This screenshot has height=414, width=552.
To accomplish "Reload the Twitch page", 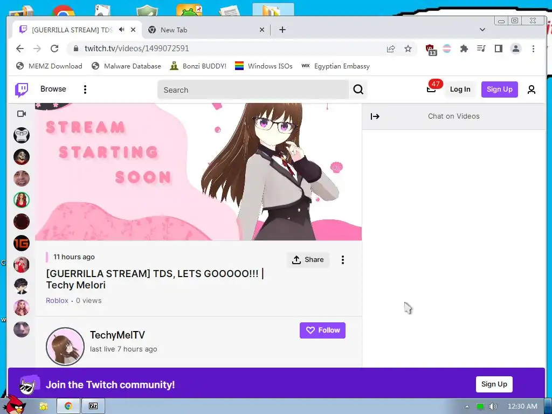I will point(54,49).
